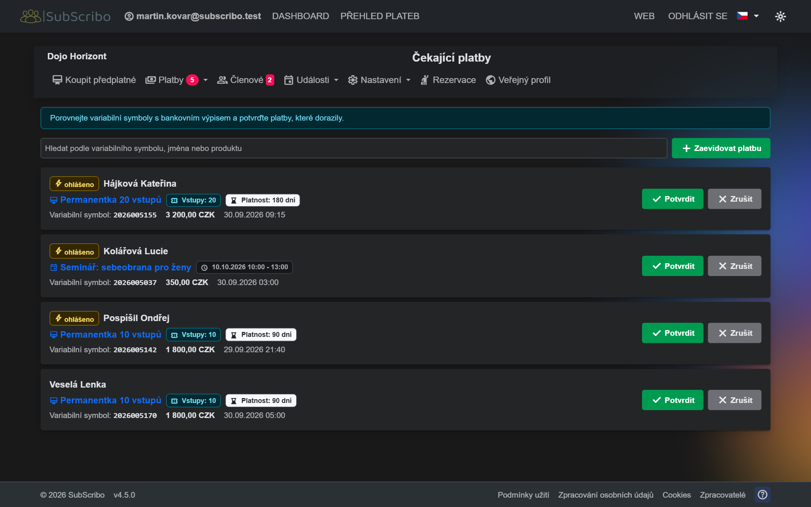
Task: Toggle the light/dark theme sun icon
Action: (780, 16)
